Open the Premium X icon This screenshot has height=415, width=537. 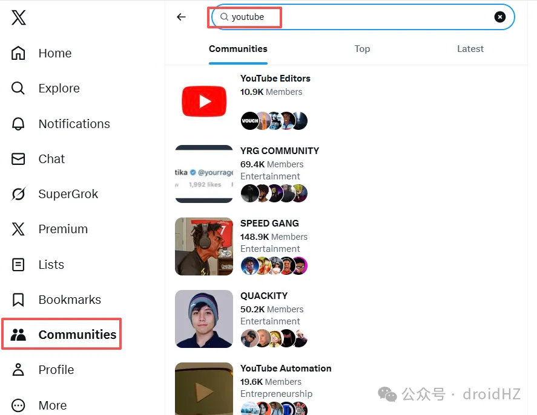coord(19,229)
